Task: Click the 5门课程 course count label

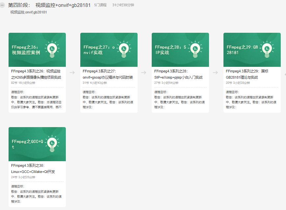Action: (100, 5)
